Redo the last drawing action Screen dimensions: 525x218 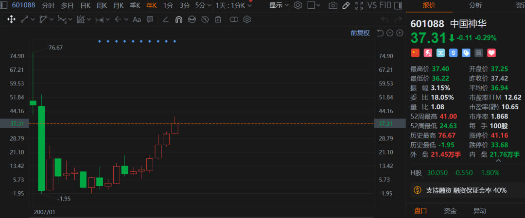tap(398, 20)
